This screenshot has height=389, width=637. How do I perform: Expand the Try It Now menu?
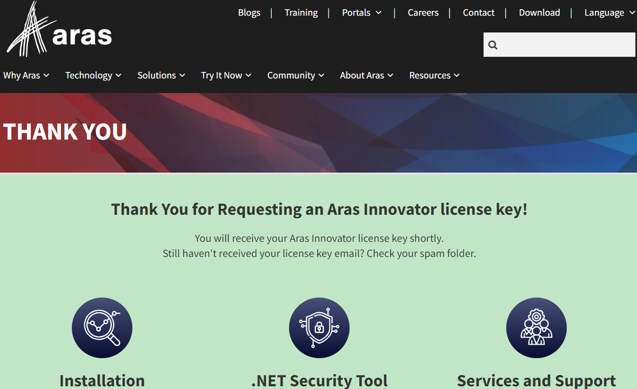(x=226, y=75)
